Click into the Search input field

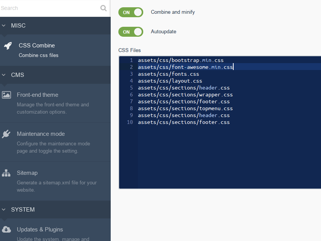coord(49,8)
